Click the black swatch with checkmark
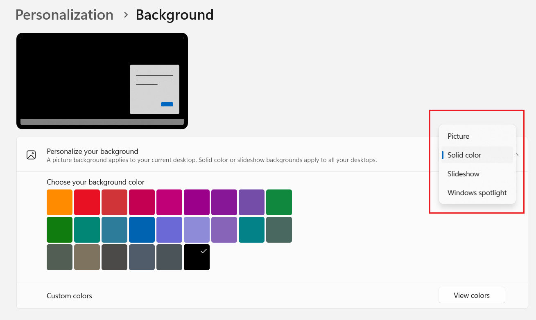Viewport: 536px width, 320px height. [197, 257]
